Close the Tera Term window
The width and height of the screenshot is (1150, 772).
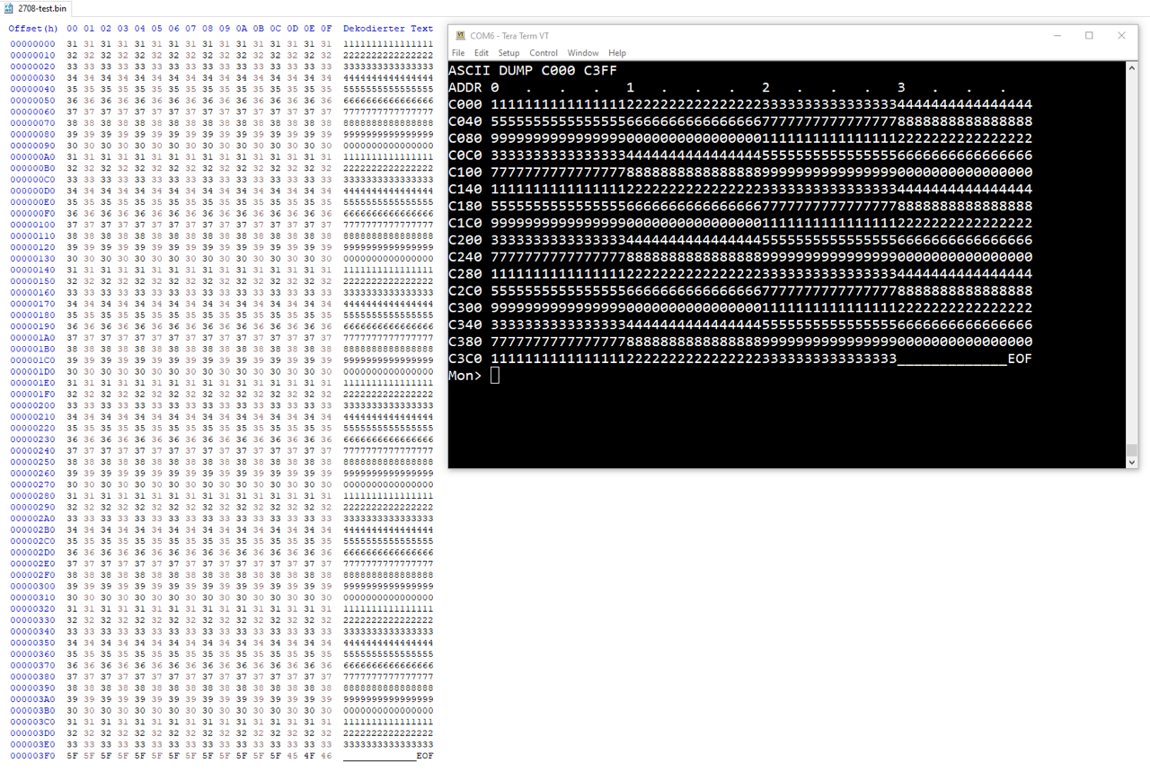click(1121, 36)
